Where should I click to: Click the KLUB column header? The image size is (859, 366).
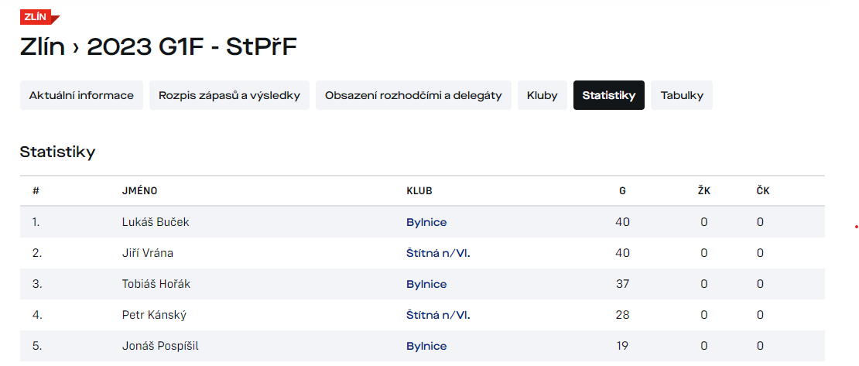[419, 190]
